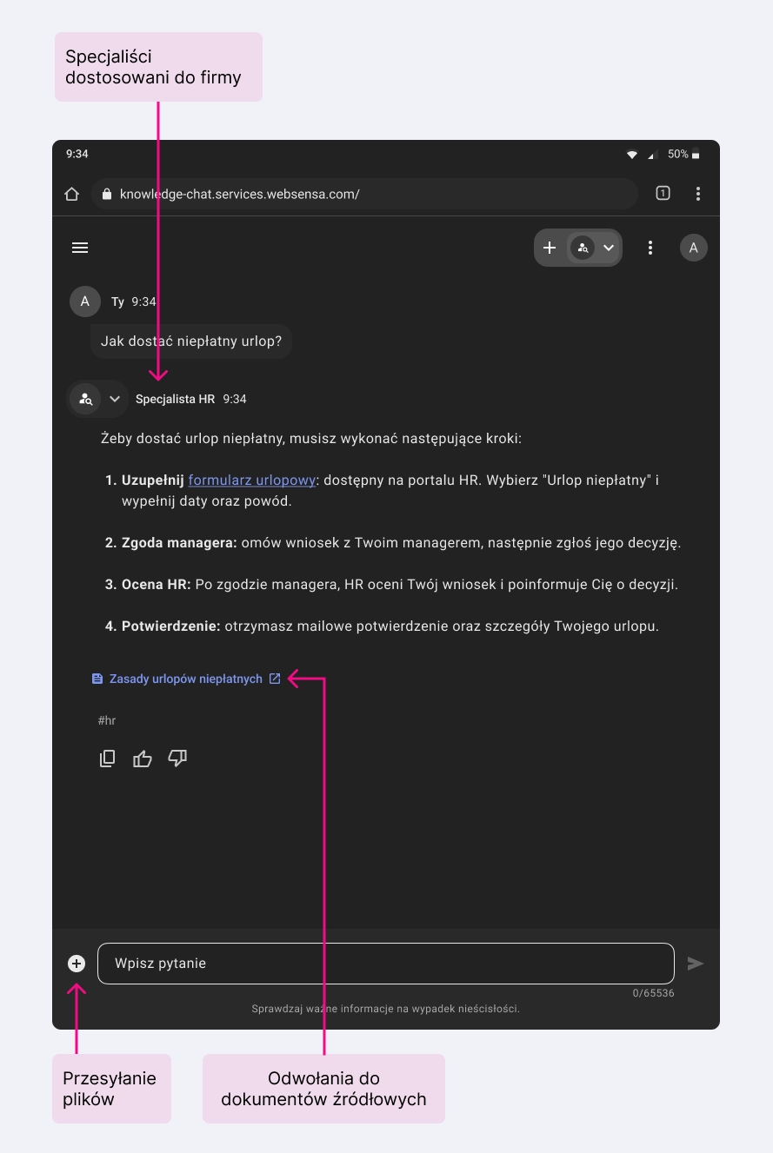Open the Zasady urlopów niepłatnych document
773x1153 pixels.
[183, 678]
